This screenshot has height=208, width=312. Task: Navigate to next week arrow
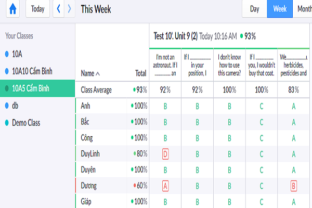coord(70,9)
